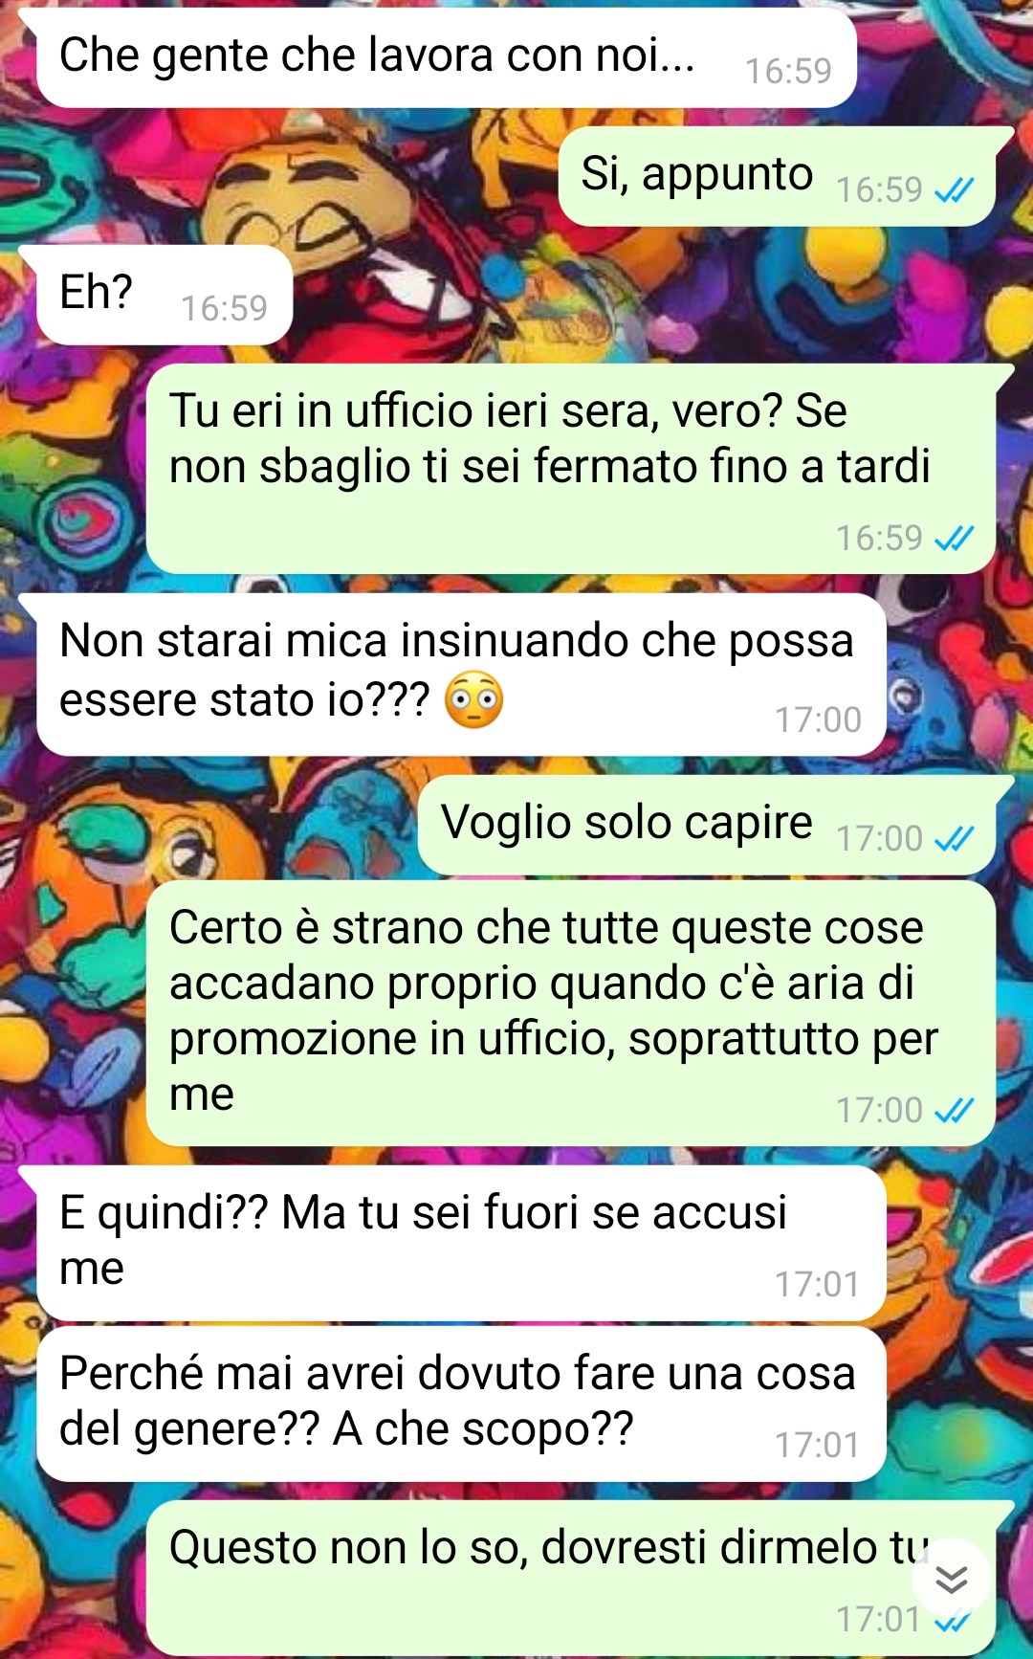Tap the 'Tu eri in ufficio ieri sera' bubble
Viewport: 1033px width, 1659px height.
pos(571,469)
